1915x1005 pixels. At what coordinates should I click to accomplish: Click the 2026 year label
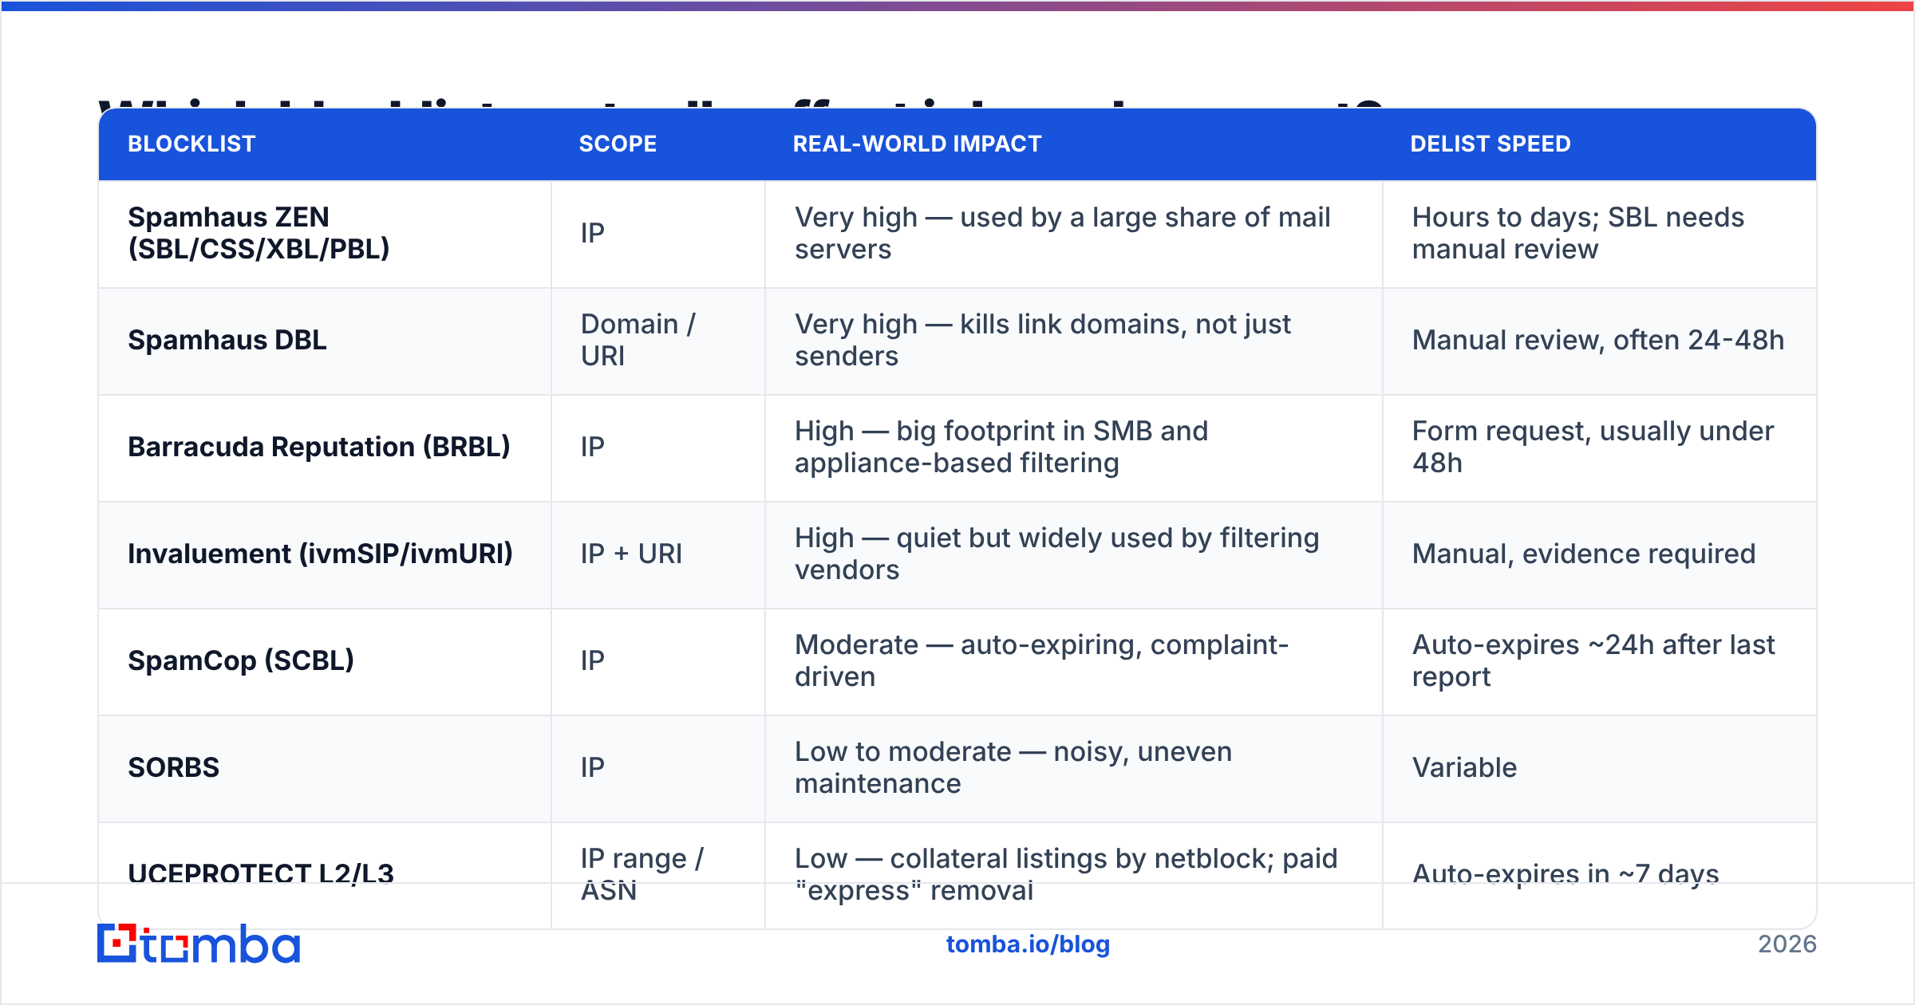(x=1787, y=944)
